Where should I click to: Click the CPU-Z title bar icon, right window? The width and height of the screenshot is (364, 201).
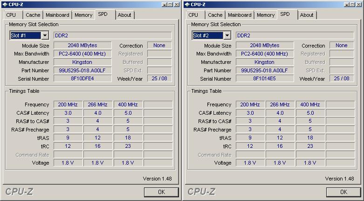click(x=187, y=4)
